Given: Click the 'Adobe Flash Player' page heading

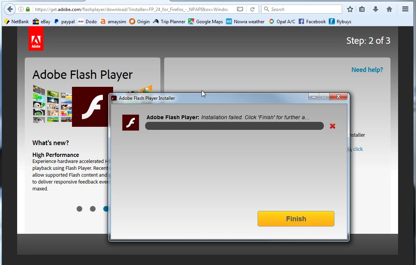Looking at the screenshot, I should coord(83,75).
